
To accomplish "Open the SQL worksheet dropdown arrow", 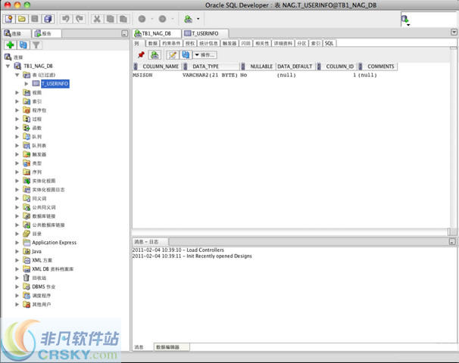I will (198, 19).
